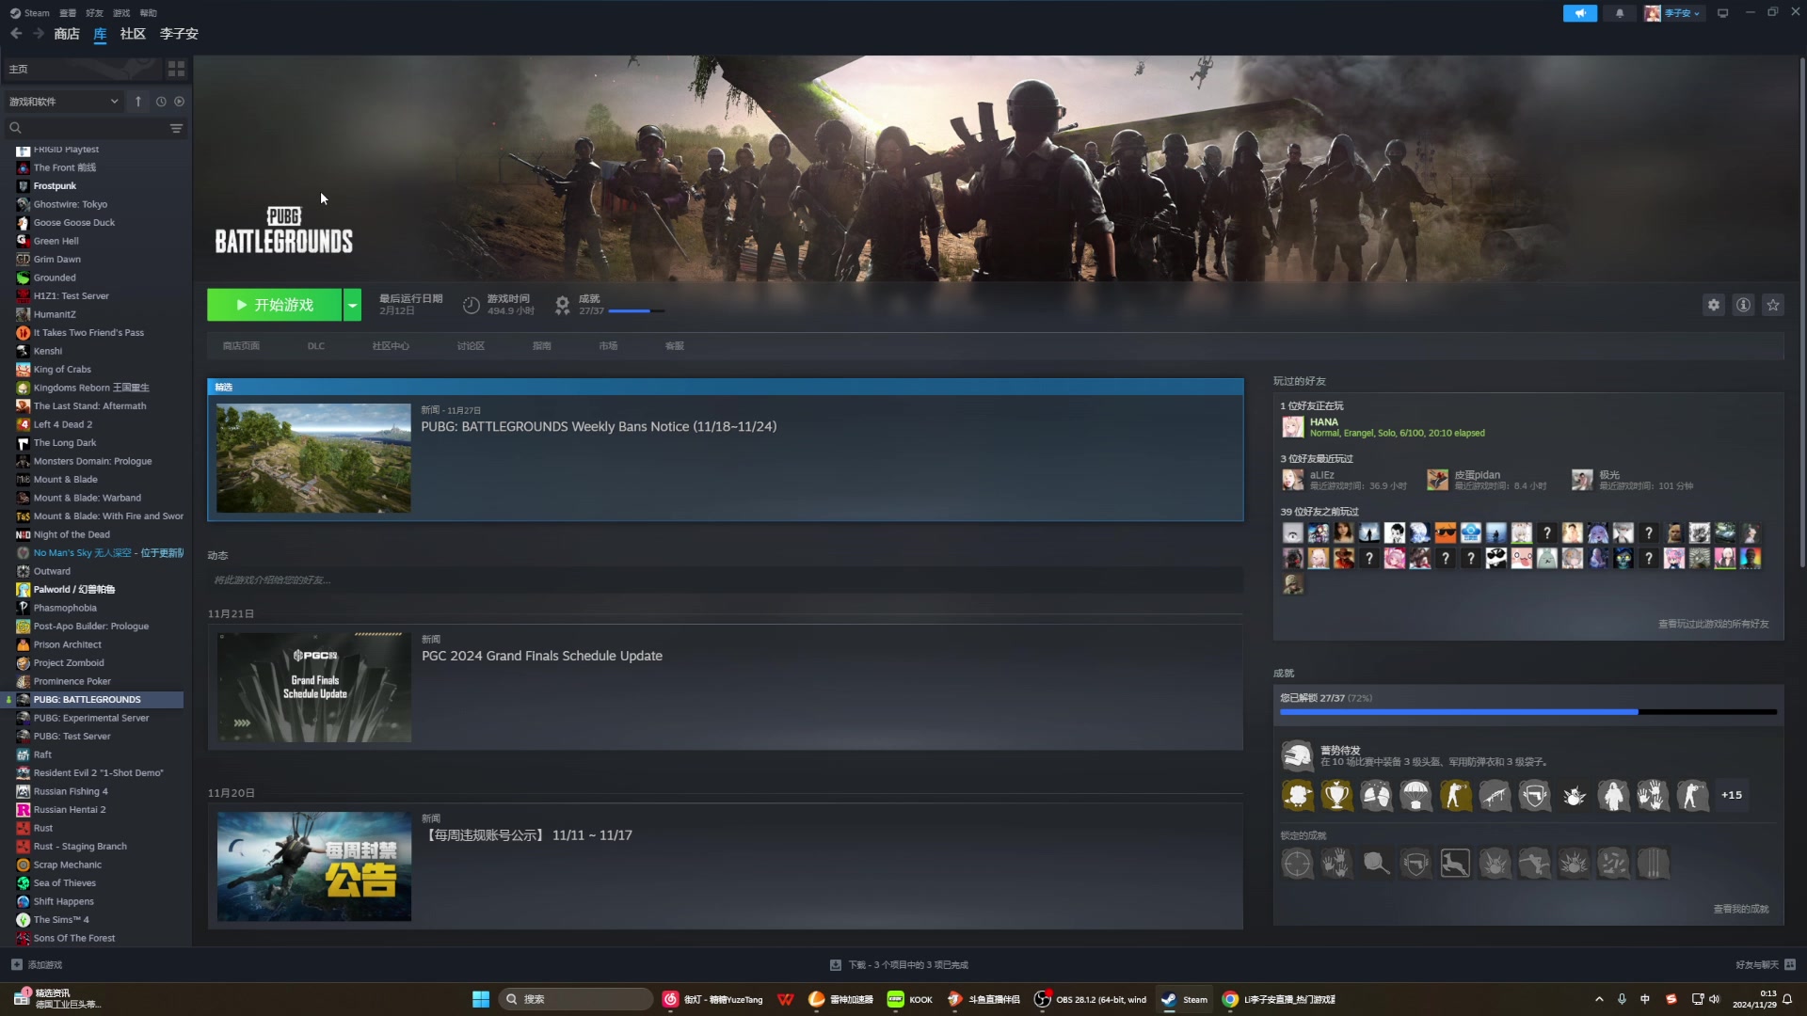This screenshot has width=1807, height=1016.
Task: Click the DLC tab for PUBG
Action: tap(315, 345)
